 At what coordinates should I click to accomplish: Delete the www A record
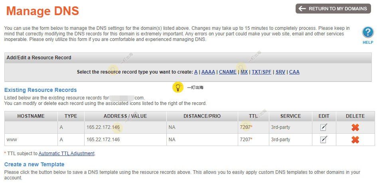pos(355,140)
